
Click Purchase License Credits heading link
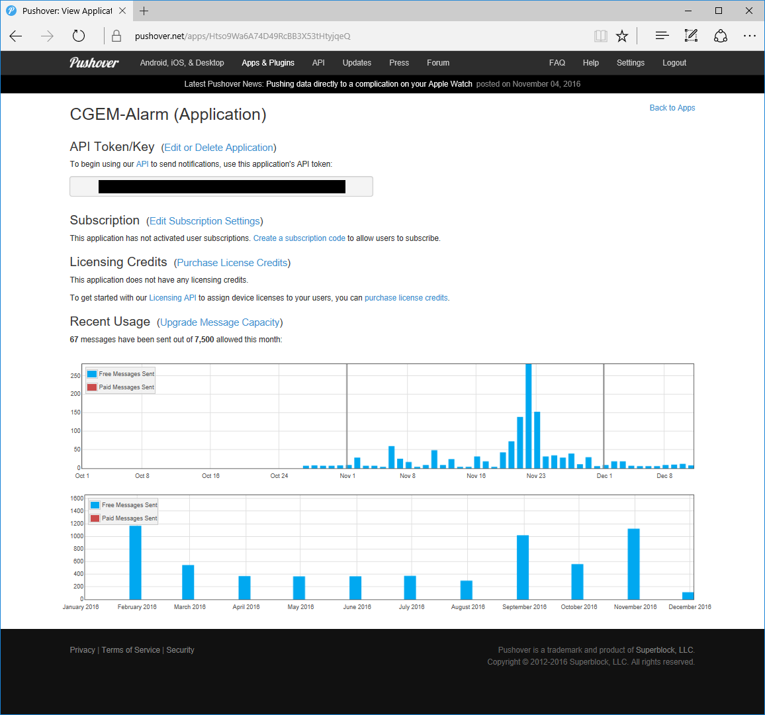click(x=232, y=263)
